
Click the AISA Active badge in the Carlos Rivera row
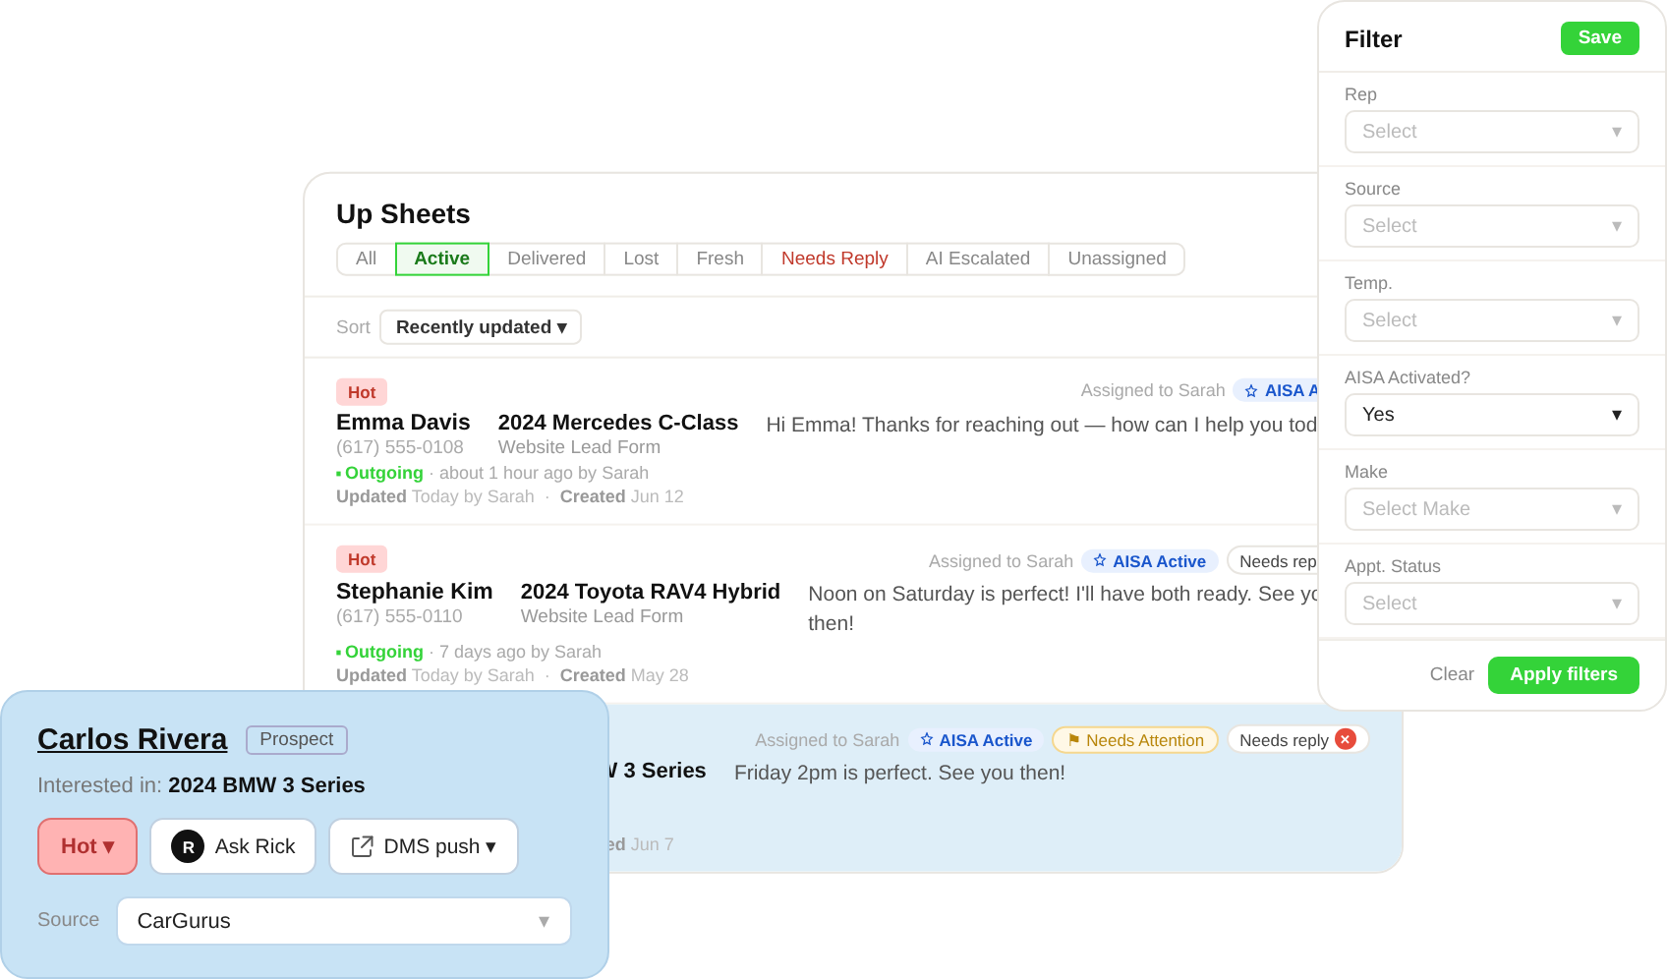(976, 740)
